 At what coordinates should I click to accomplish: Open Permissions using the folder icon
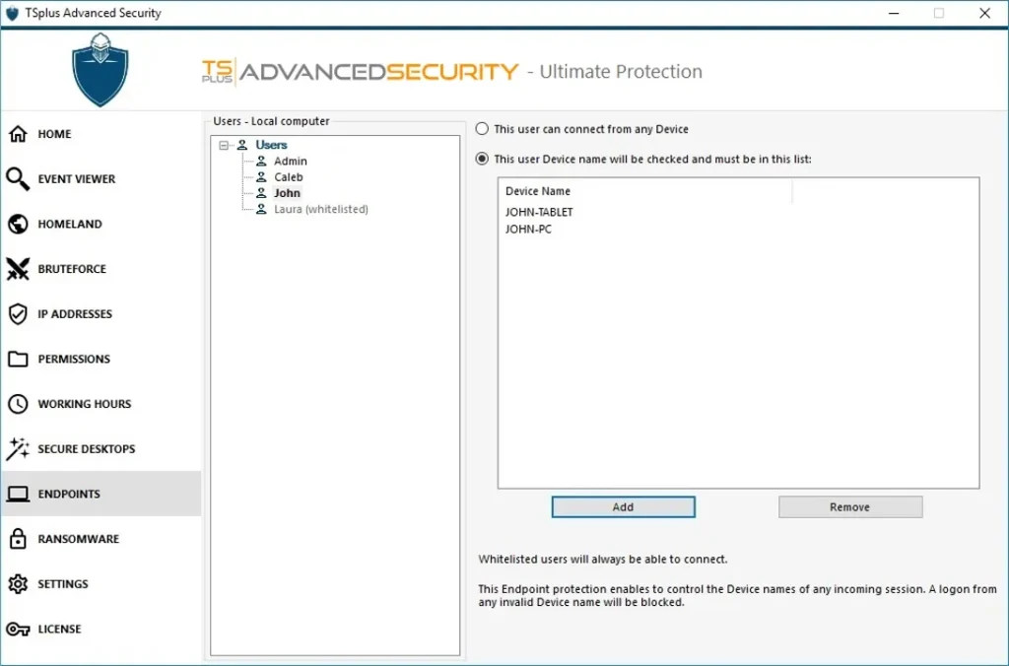(x=18, y=360)
